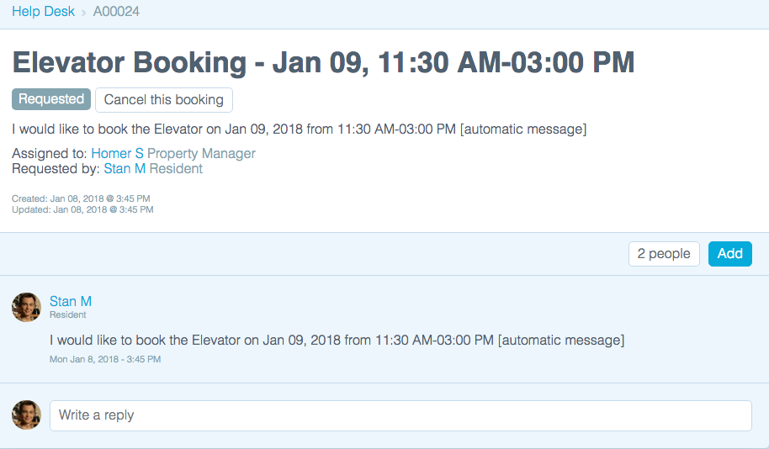Click the Resident label under Stan M
This screenshot has height=449, width=769.
[67, 314]
